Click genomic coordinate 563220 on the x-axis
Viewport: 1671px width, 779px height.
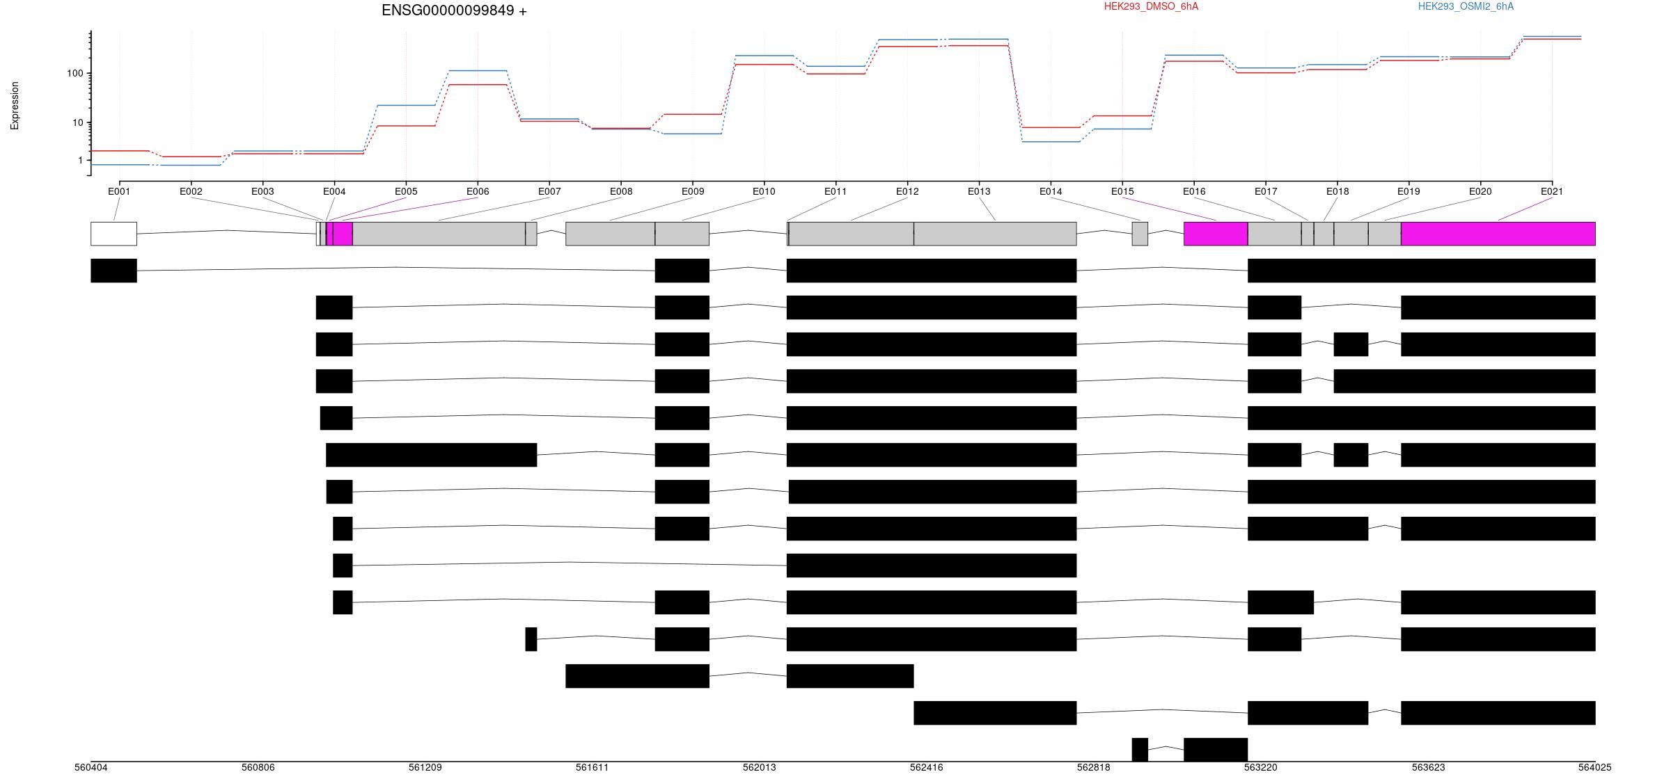click(x=1261, y=768)
